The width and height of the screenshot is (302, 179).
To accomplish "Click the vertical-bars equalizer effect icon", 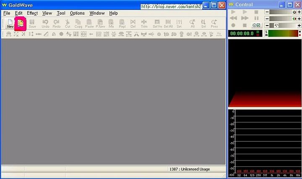I will point(99,34).
